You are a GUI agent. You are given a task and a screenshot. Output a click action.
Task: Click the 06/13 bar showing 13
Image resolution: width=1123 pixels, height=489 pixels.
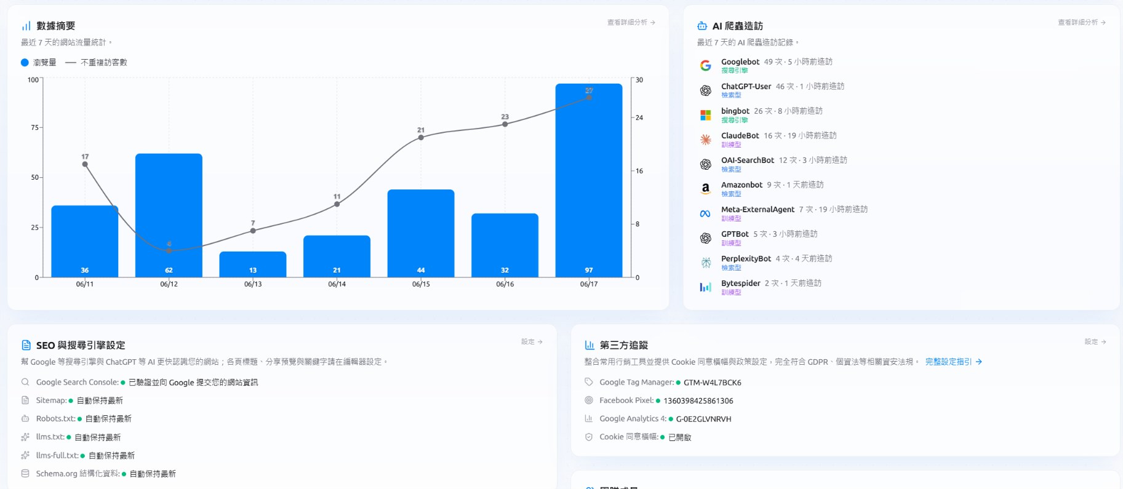click(253, 264)
